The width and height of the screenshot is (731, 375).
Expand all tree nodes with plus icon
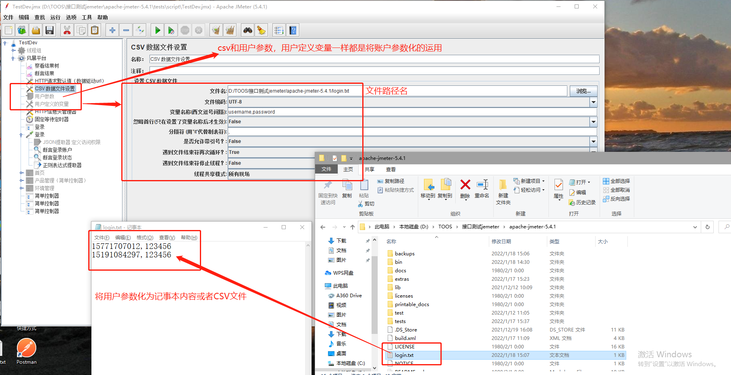coord(112,30)
